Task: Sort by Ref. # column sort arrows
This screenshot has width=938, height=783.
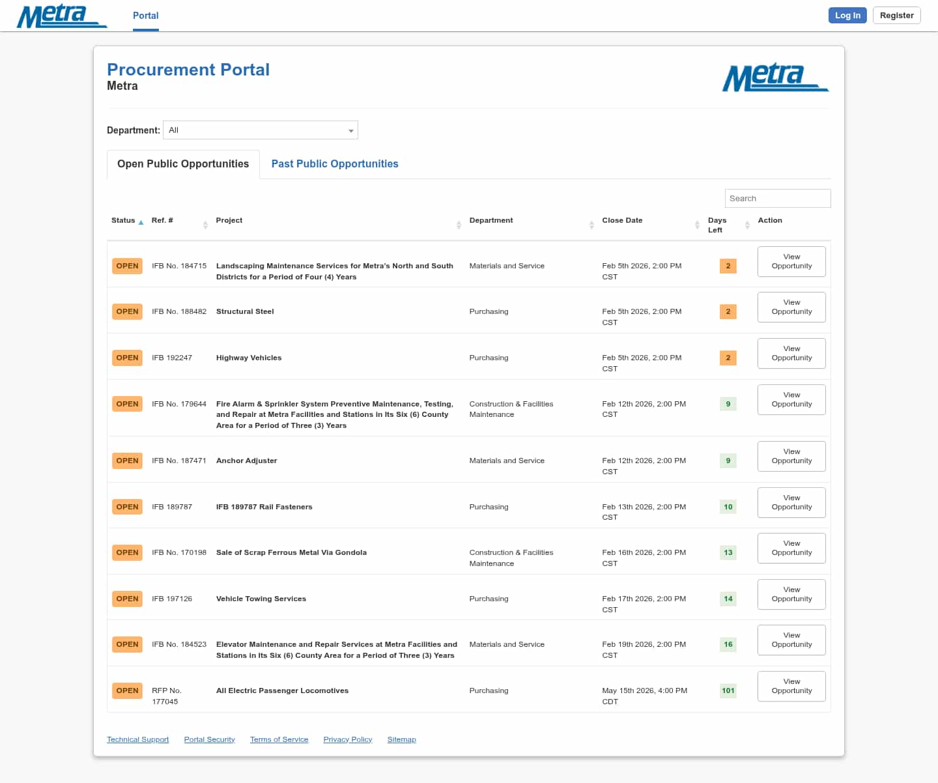Action: coord(205,225)
